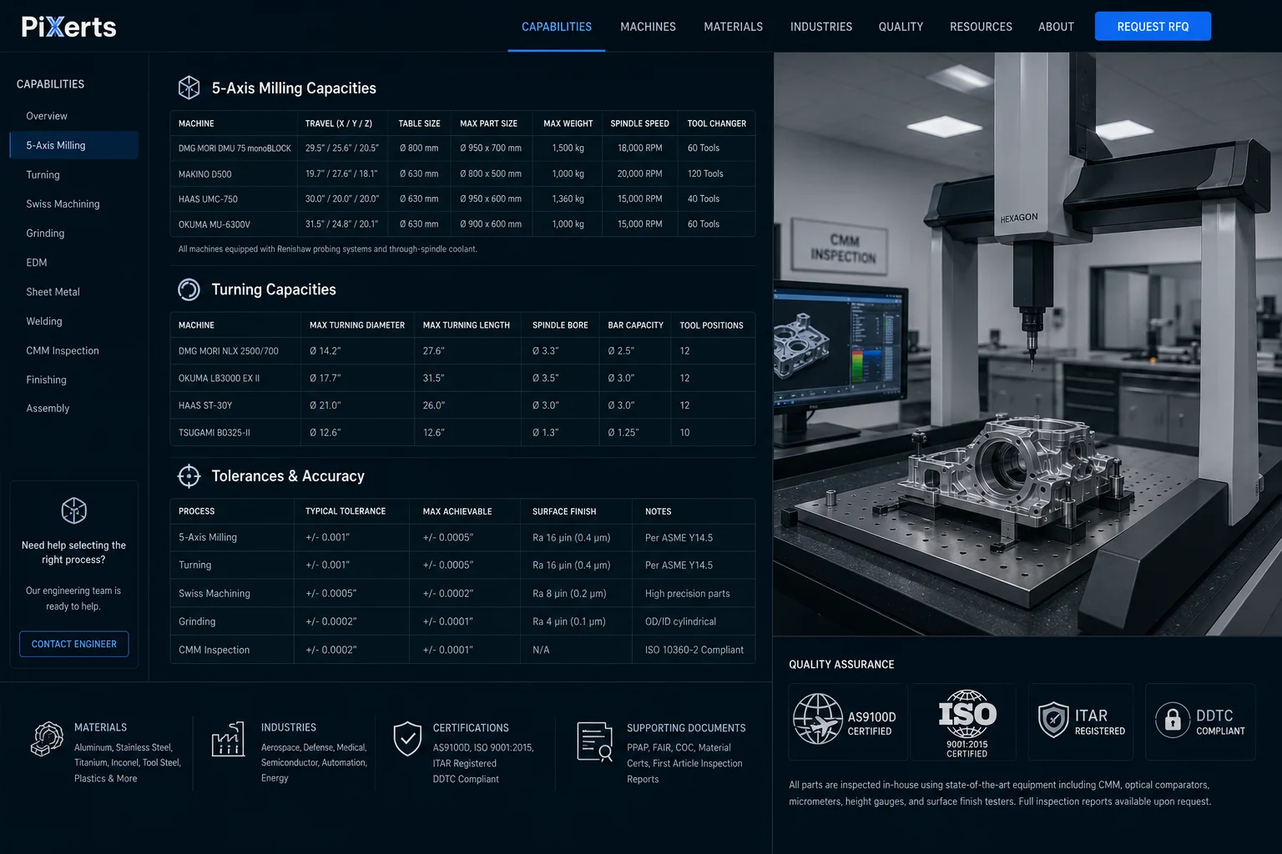Open the Quality nav item
Screen dimensions: 1282x854
coord(901,27)
